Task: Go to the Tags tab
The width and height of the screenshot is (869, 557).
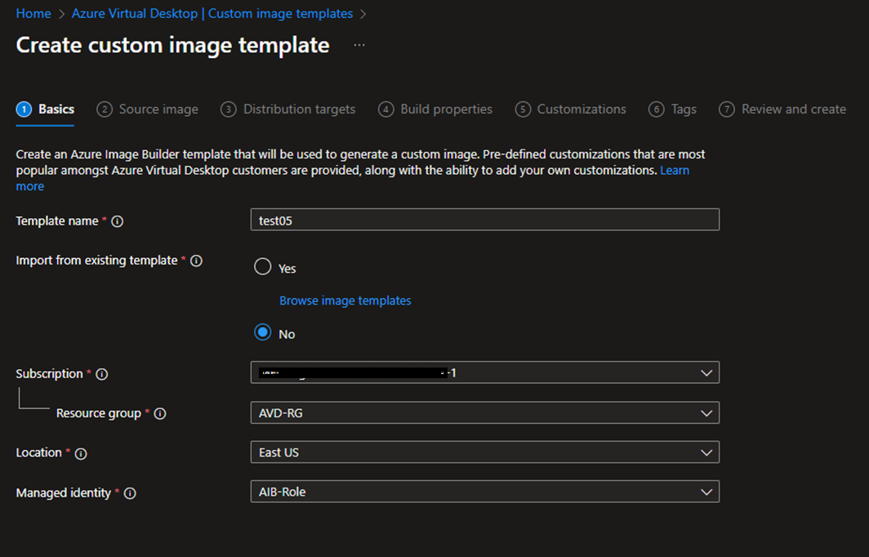Action: 672,109
